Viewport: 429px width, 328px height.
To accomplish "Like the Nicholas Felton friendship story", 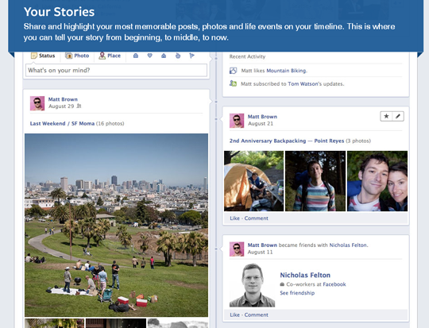I will (x=234, y=314).
